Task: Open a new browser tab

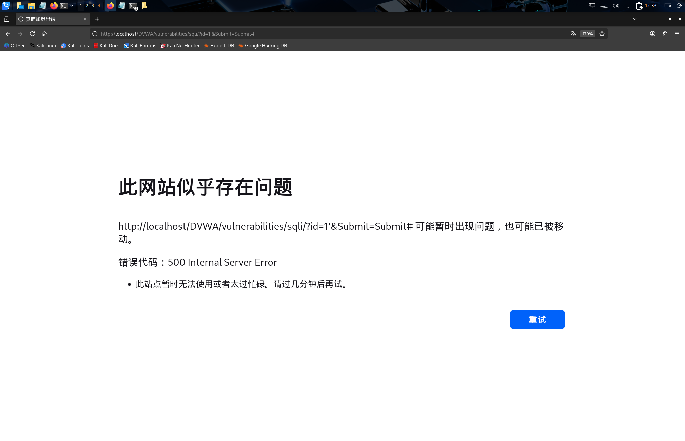Action: point(97,19)
